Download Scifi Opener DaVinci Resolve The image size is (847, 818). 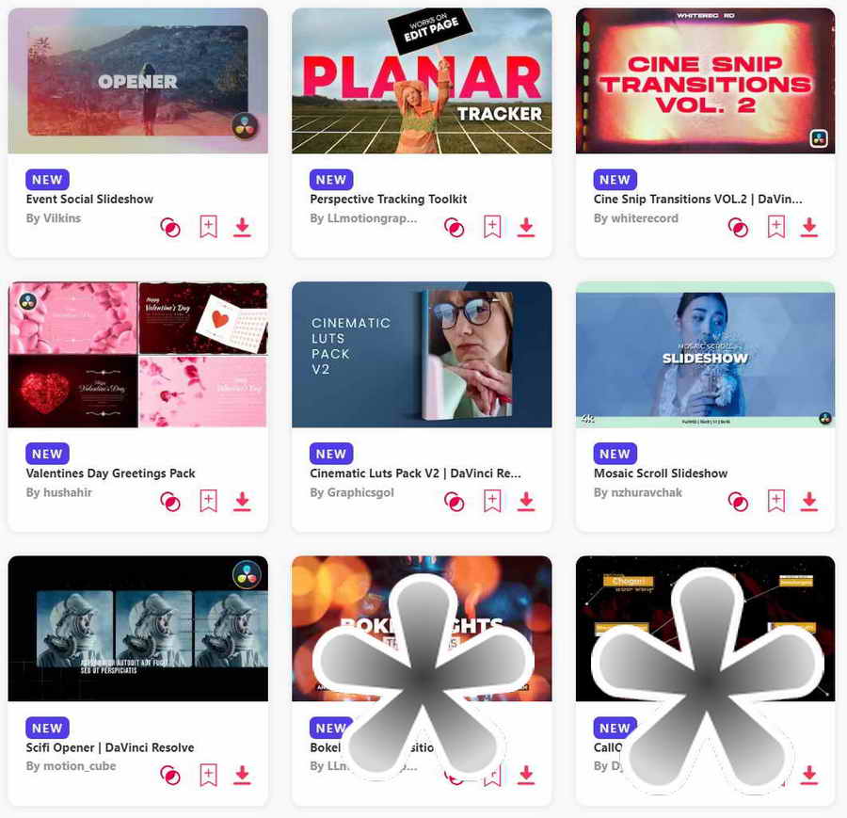click(x=242, y=776)
